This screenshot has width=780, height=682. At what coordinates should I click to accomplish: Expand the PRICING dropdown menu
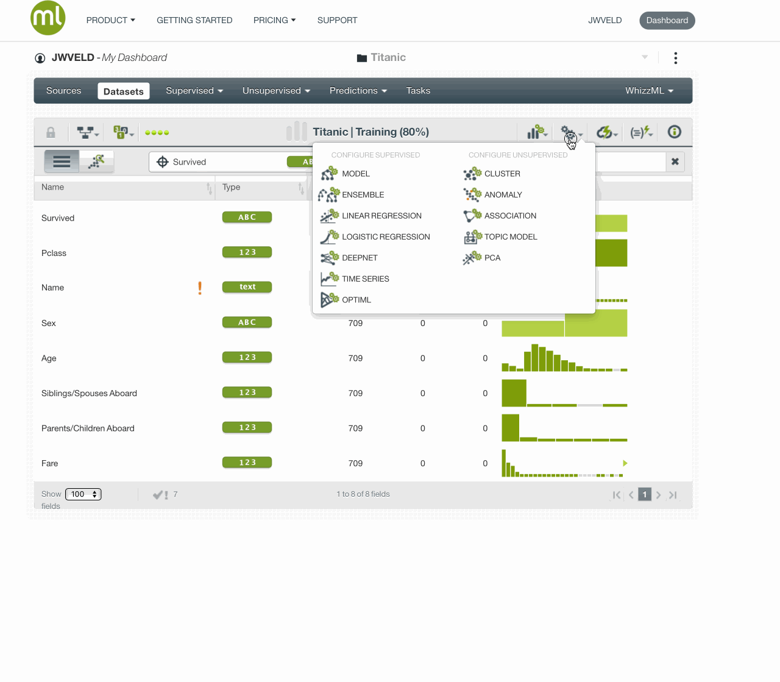pyautogui.click(x=274, y=20)
